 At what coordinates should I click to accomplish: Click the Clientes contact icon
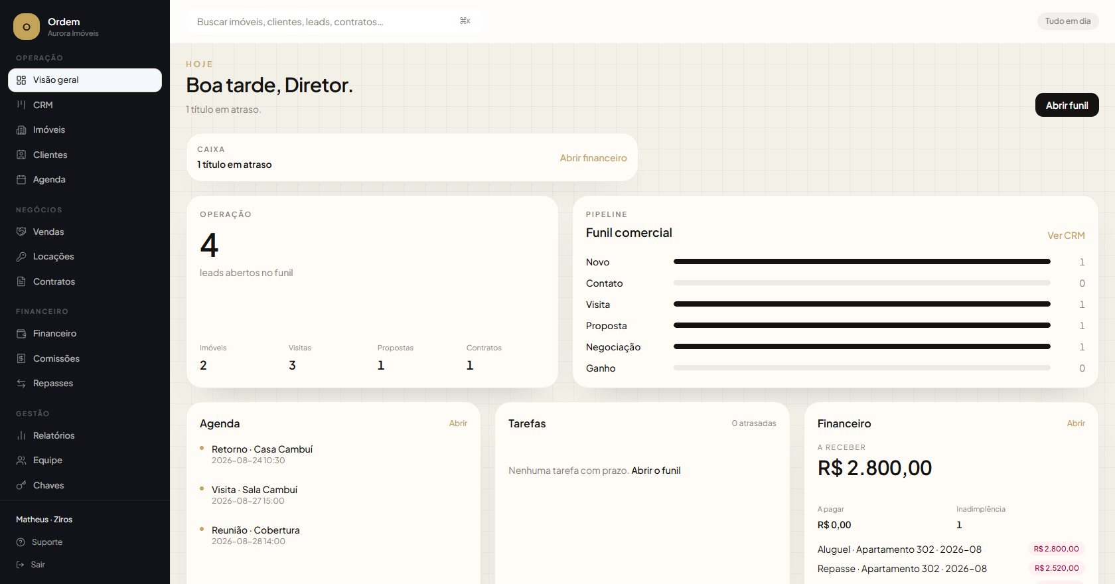pyautogui.click(x=21, y=155)
